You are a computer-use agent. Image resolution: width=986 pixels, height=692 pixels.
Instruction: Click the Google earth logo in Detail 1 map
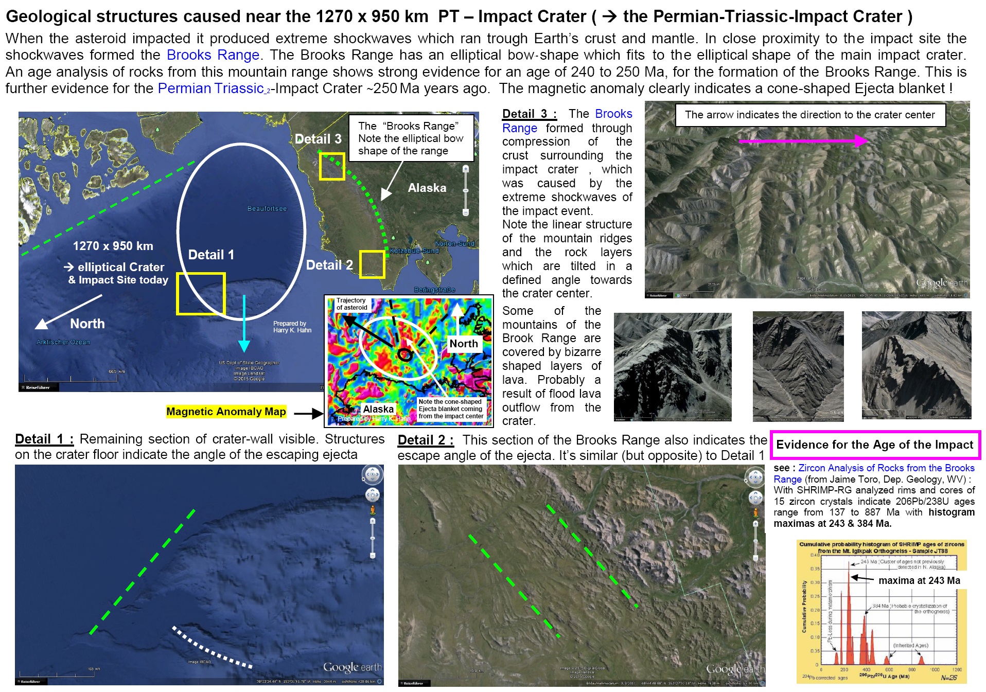(x=353, y=667)
